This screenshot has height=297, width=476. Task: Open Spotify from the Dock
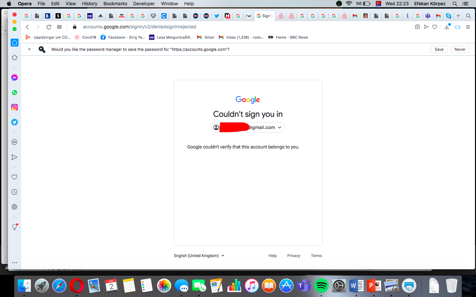321,286
